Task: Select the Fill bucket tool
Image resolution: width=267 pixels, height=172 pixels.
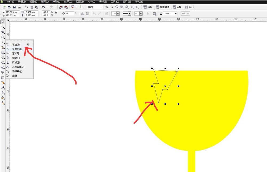Action: 3,98
